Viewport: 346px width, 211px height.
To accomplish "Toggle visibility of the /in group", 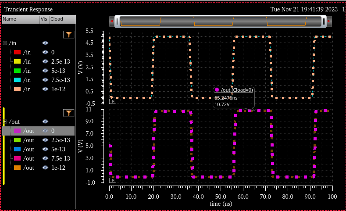I will (x=45, y=43).
